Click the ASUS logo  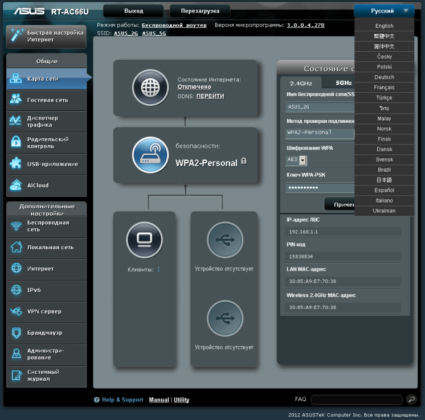point(29,11)
